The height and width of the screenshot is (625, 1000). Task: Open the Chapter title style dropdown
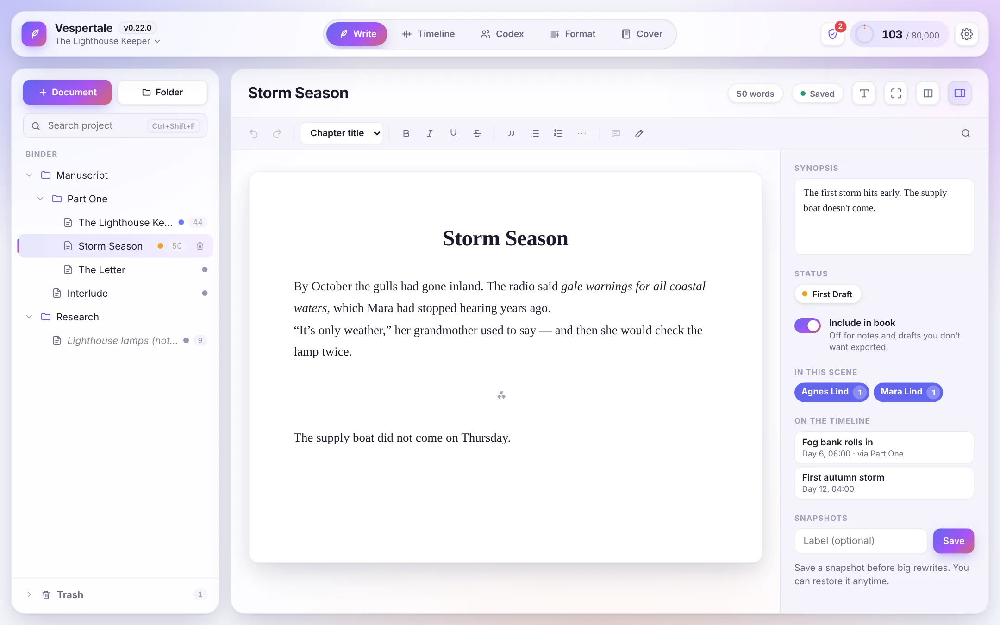tap(342, 133)
